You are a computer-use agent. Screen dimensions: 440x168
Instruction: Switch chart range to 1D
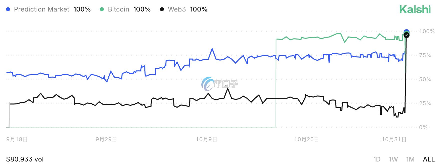377,159
